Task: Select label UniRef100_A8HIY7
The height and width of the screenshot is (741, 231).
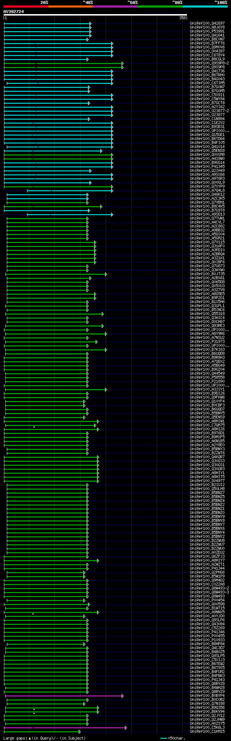Action: [x=207, y=561]
